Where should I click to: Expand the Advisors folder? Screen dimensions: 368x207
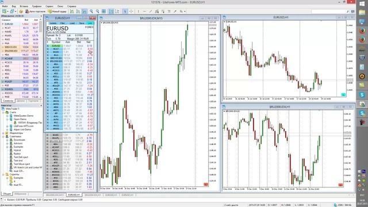coord(7,143)
